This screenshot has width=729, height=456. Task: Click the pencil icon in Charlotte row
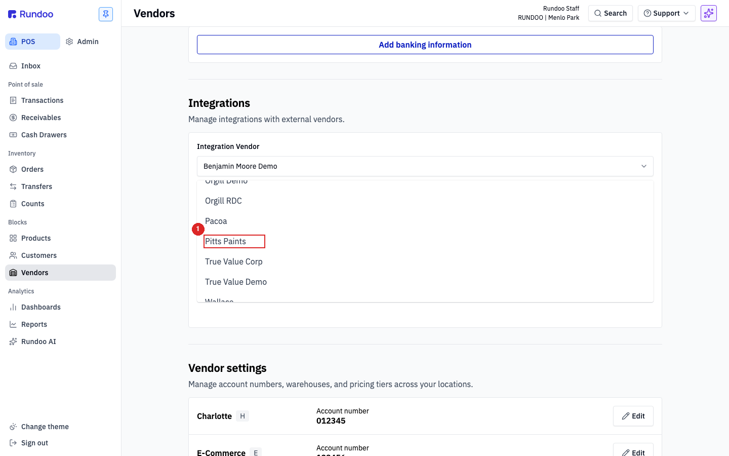pos(626,416)
